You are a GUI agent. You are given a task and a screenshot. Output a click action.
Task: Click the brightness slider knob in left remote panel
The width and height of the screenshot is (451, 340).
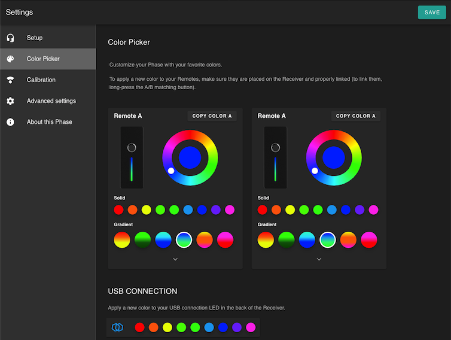pyautogui.click(x=132, y=148)
